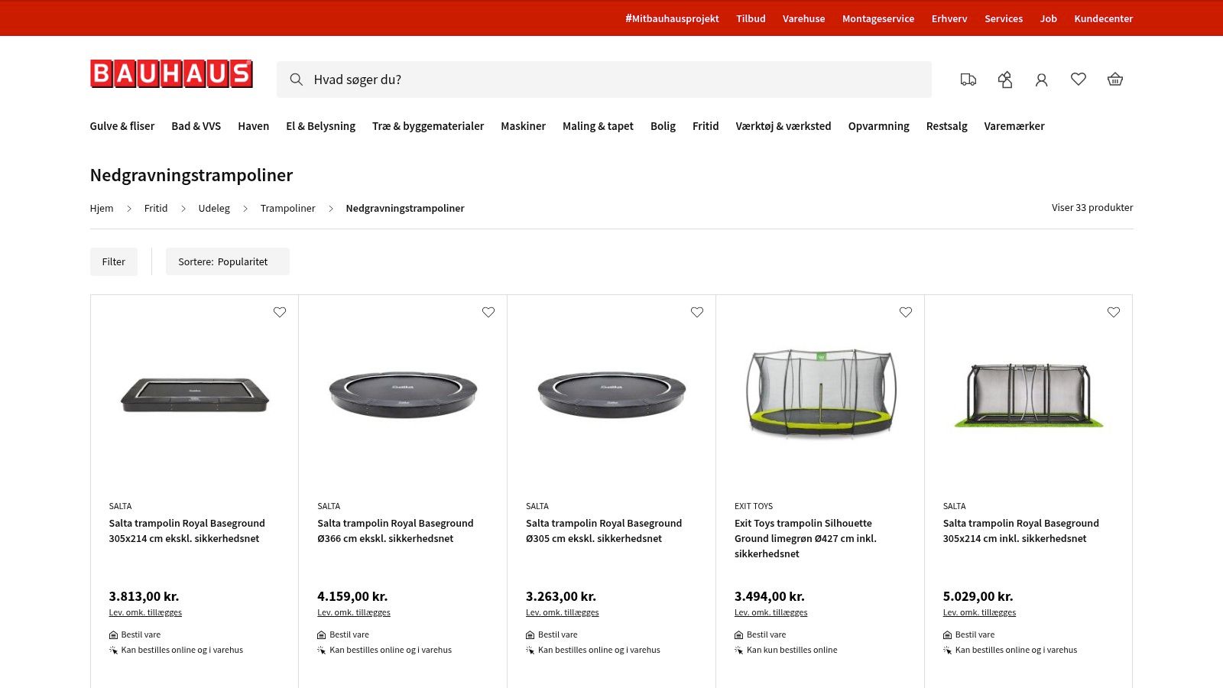
Task: Click in the 'Hvad søger du?' search field
Action: click(604, 80)
